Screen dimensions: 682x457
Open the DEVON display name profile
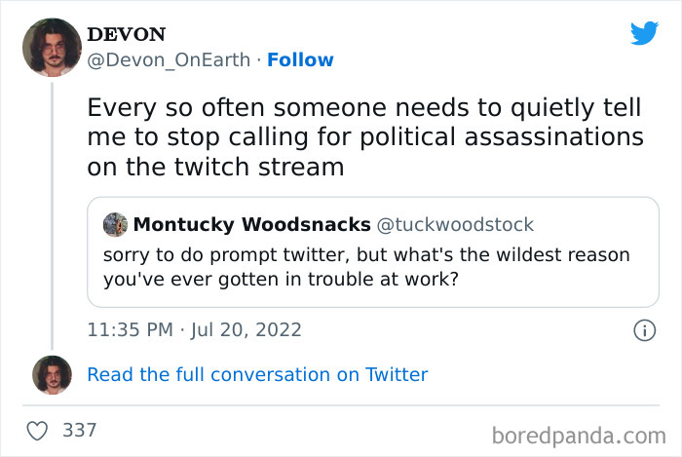125,34
